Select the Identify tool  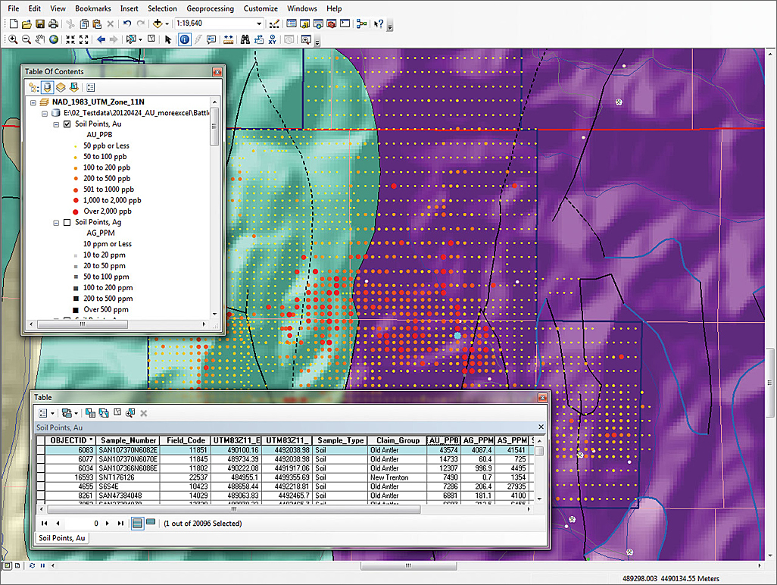click(x=185, y=39)
